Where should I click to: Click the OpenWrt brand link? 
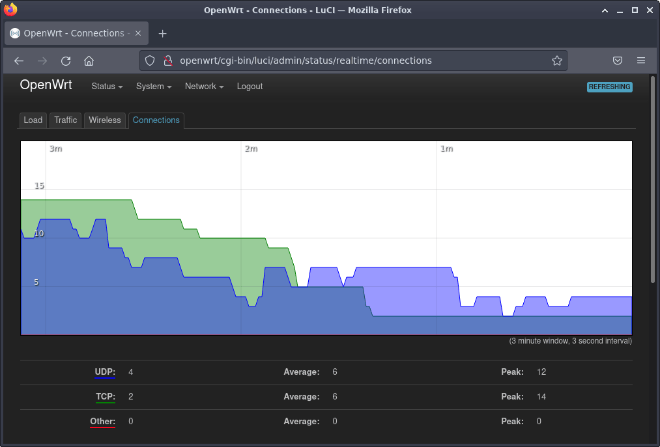pos(46,85)
